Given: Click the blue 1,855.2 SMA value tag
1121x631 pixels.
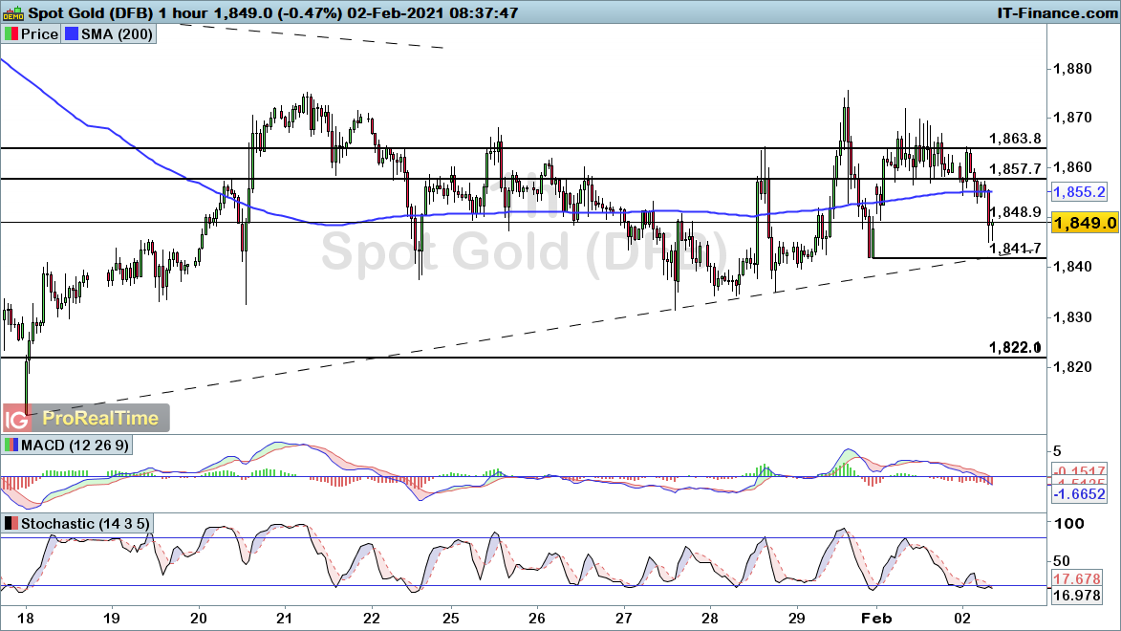Looking at the screenshot, I should pyautogui.click(x=1080, y=192).
